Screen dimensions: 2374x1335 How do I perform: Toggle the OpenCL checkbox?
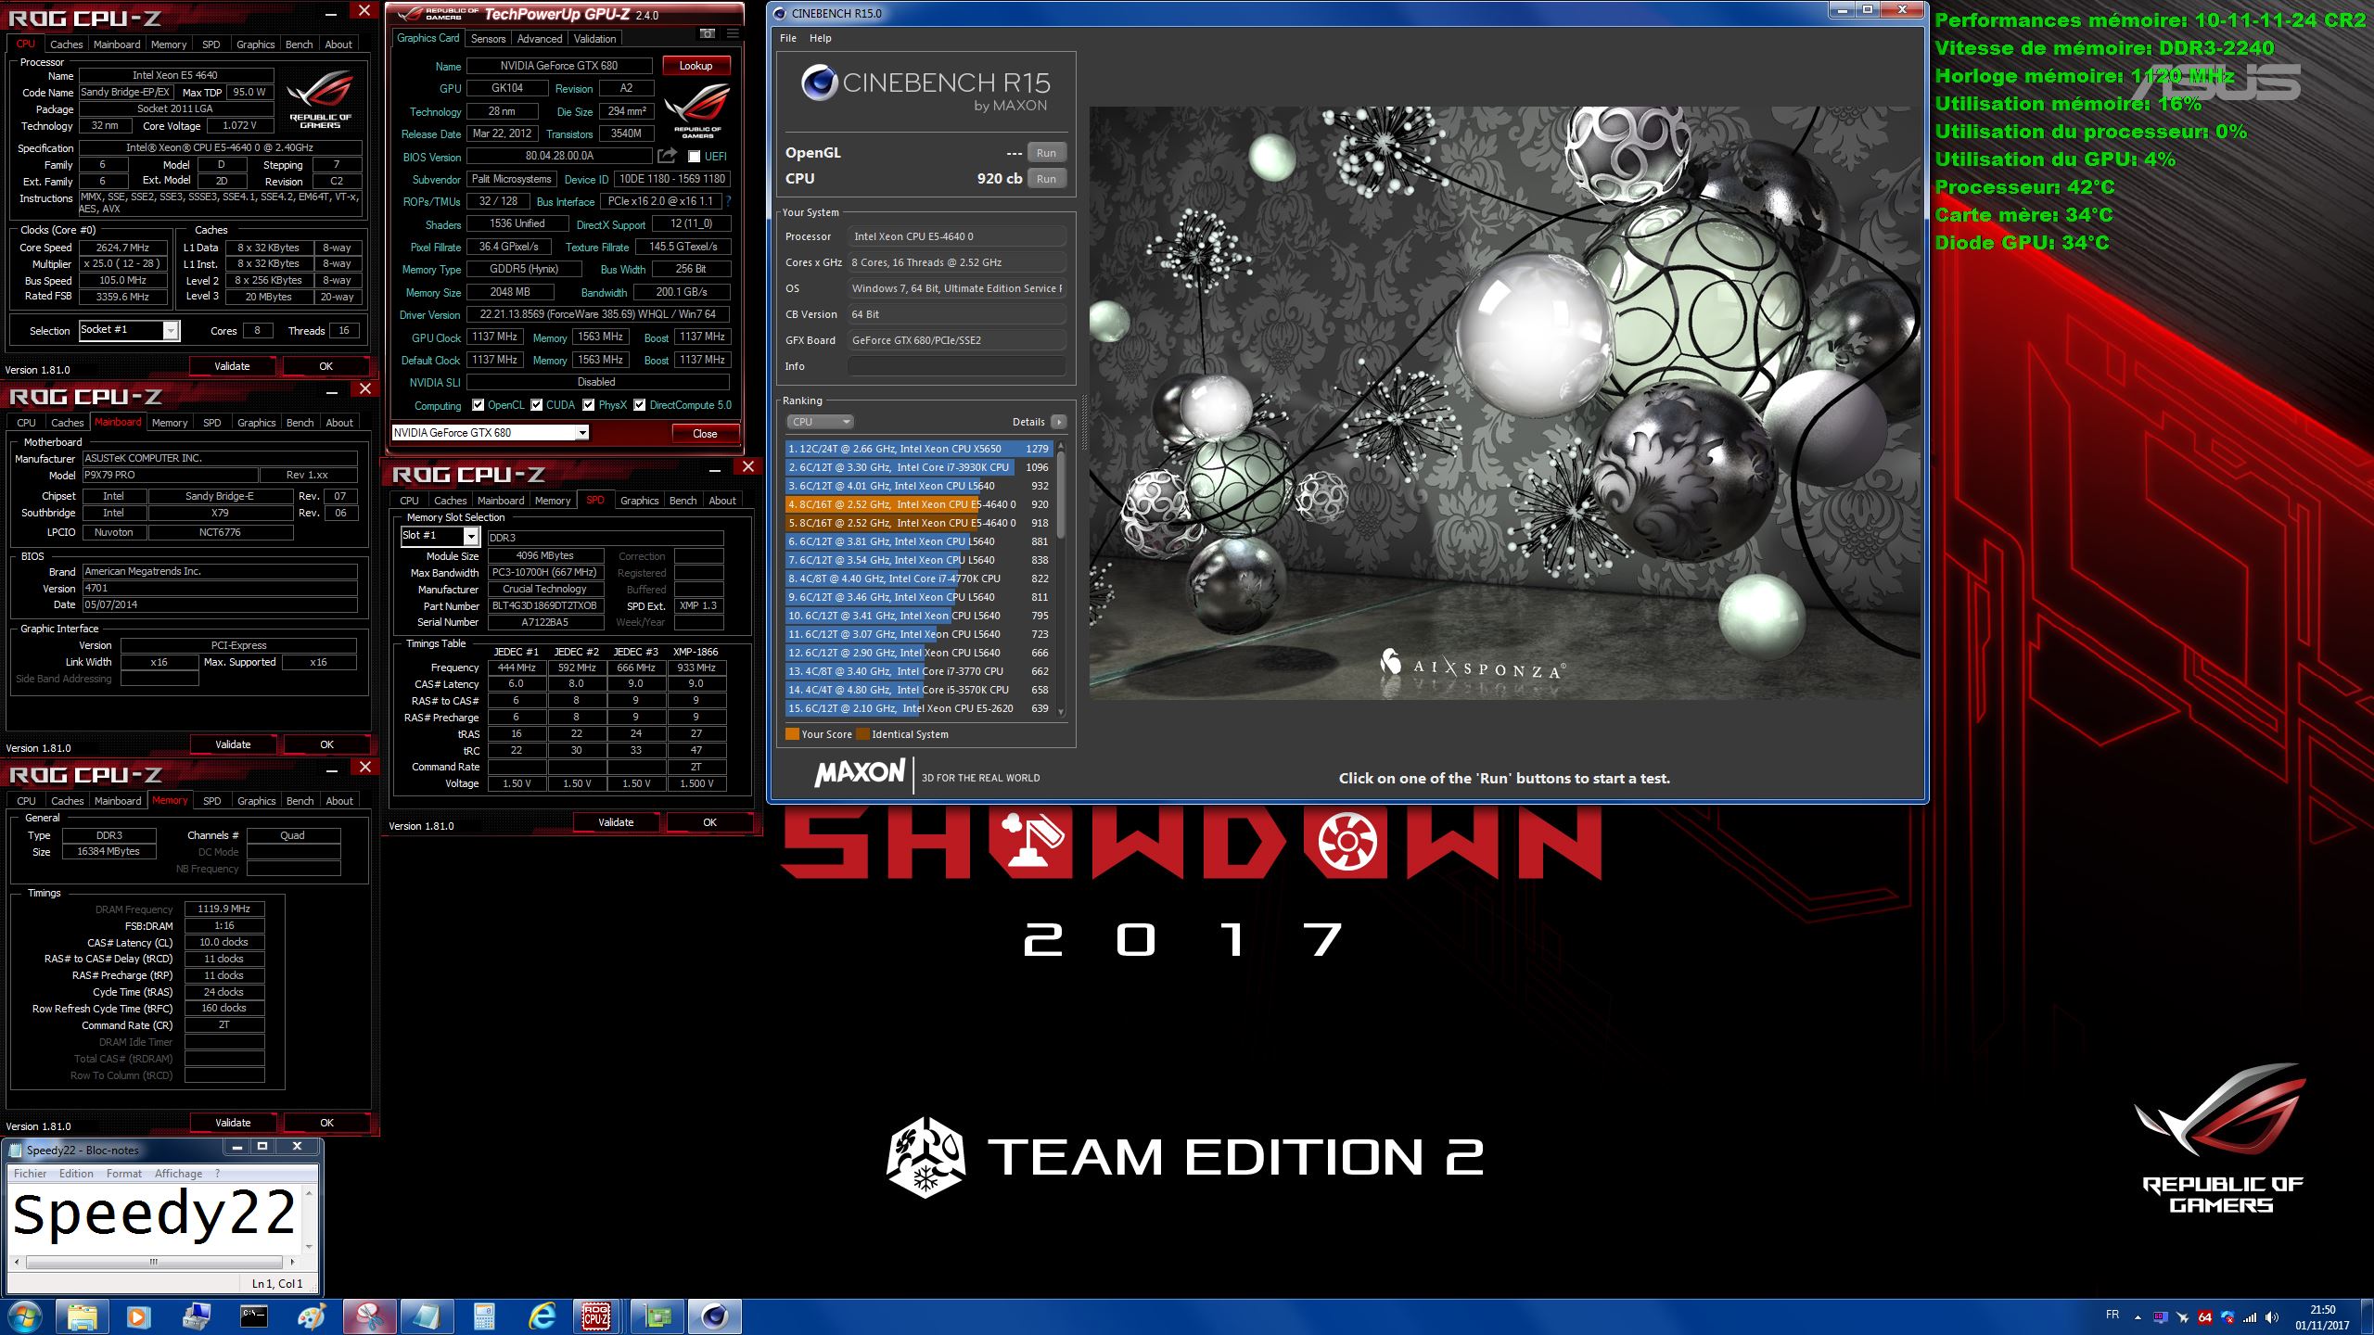click(x=479, y=405)
